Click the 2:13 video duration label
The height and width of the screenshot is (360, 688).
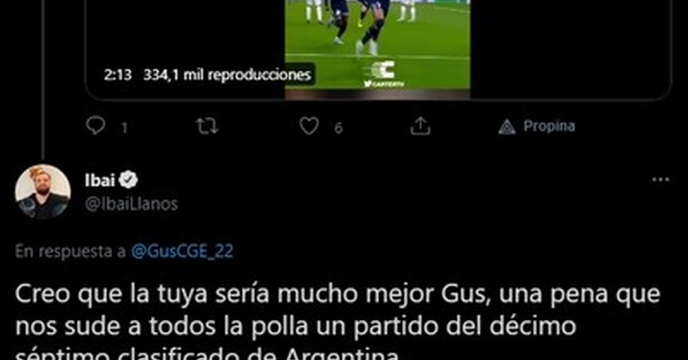point(118,75)
